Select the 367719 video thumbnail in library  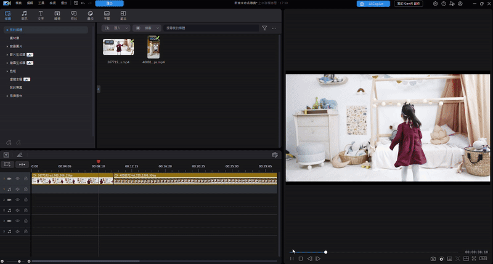[x=118, y=48]
